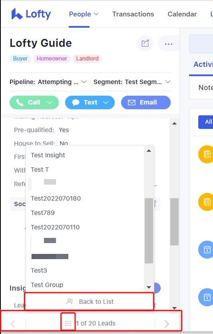
Task: Go to the previous lead arrow
Action: tap(13, 324)
